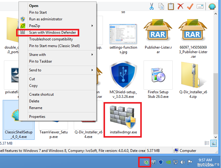Viewport: 221px width, 168px height.
Task: Choose Pin to Start menu (Classic Shell)
Action: pos(58,46)
